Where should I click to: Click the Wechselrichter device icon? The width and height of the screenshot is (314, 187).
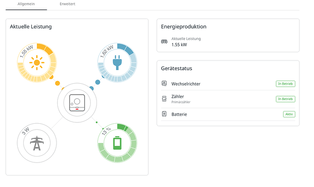164,84
